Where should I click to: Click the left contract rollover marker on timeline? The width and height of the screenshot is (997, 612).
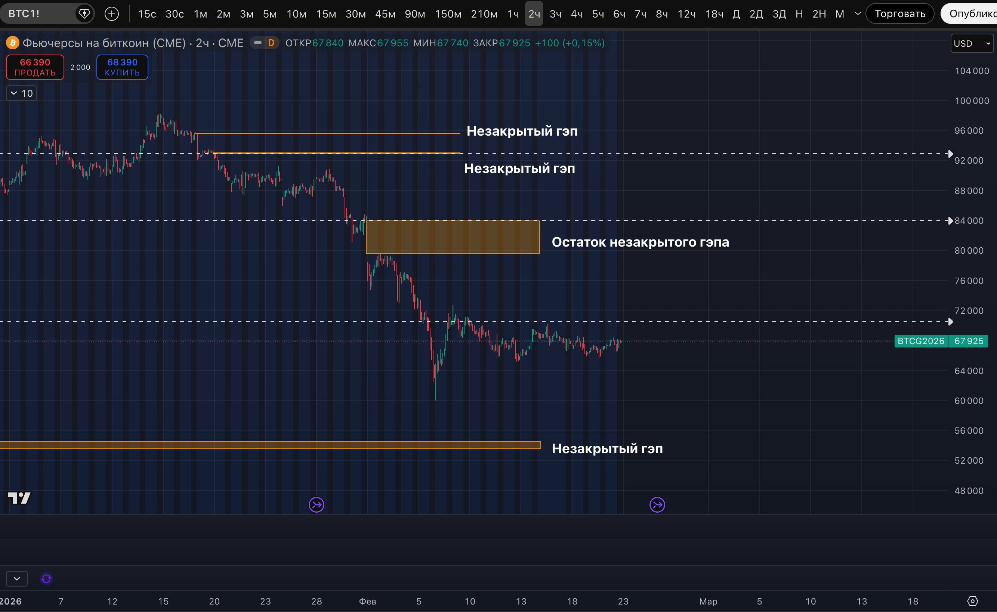point(316,505)
